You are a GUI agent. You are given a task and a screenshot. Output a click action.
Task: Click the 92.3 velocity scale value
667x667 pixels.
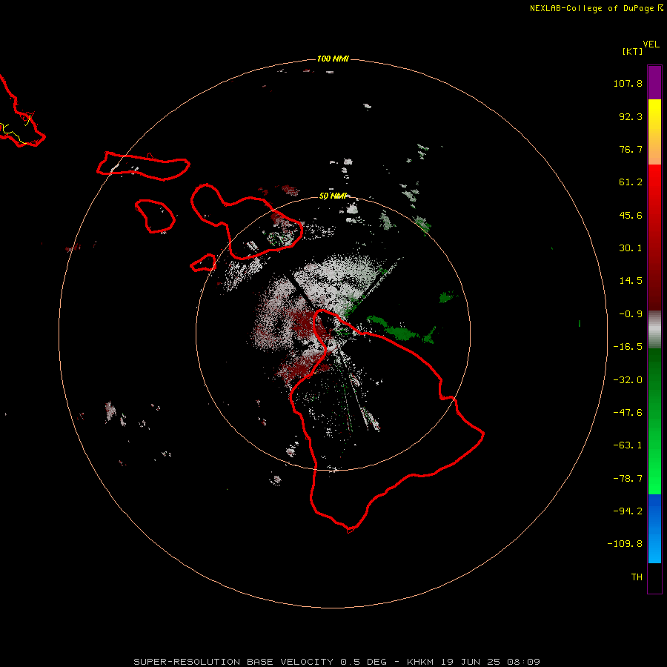(631, 116)
